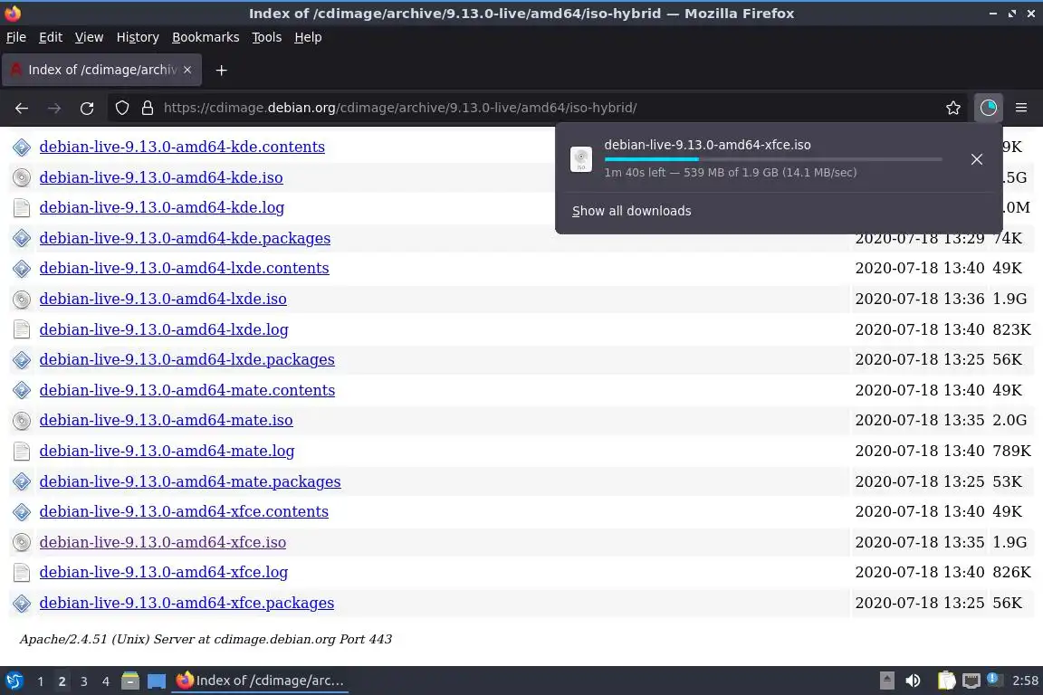Viewport: 1043px width, 695px height.
Task: Open debian-live-9.13.0-amd64-lxde.contents link
Action: (185, 268)
